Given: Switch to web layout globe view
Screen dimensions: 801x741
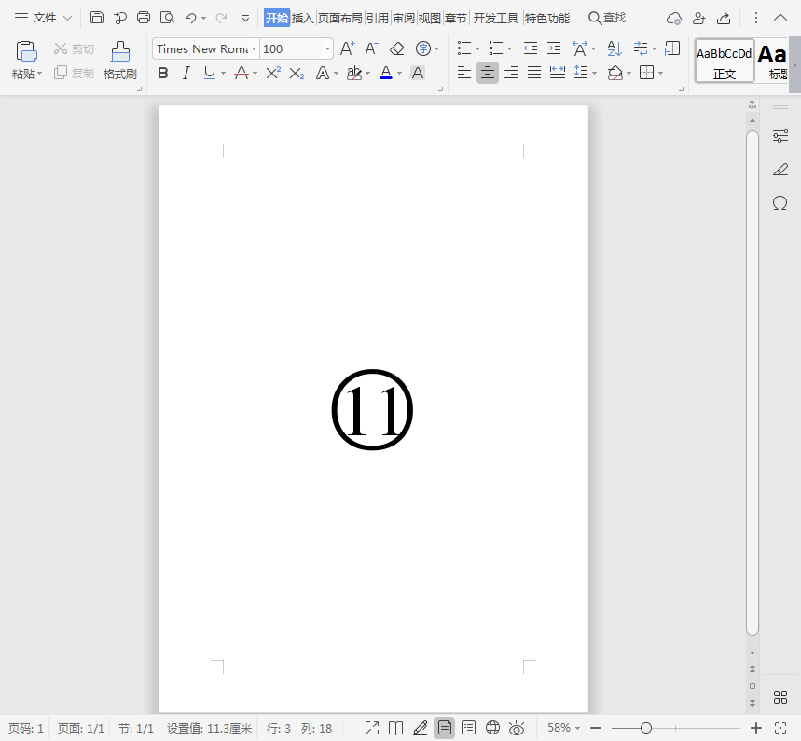Looking at the screenshot, I should (492, 728).
